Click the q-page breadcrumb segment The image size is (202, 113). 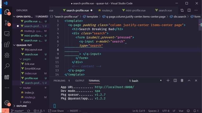(x=136, y=17)
